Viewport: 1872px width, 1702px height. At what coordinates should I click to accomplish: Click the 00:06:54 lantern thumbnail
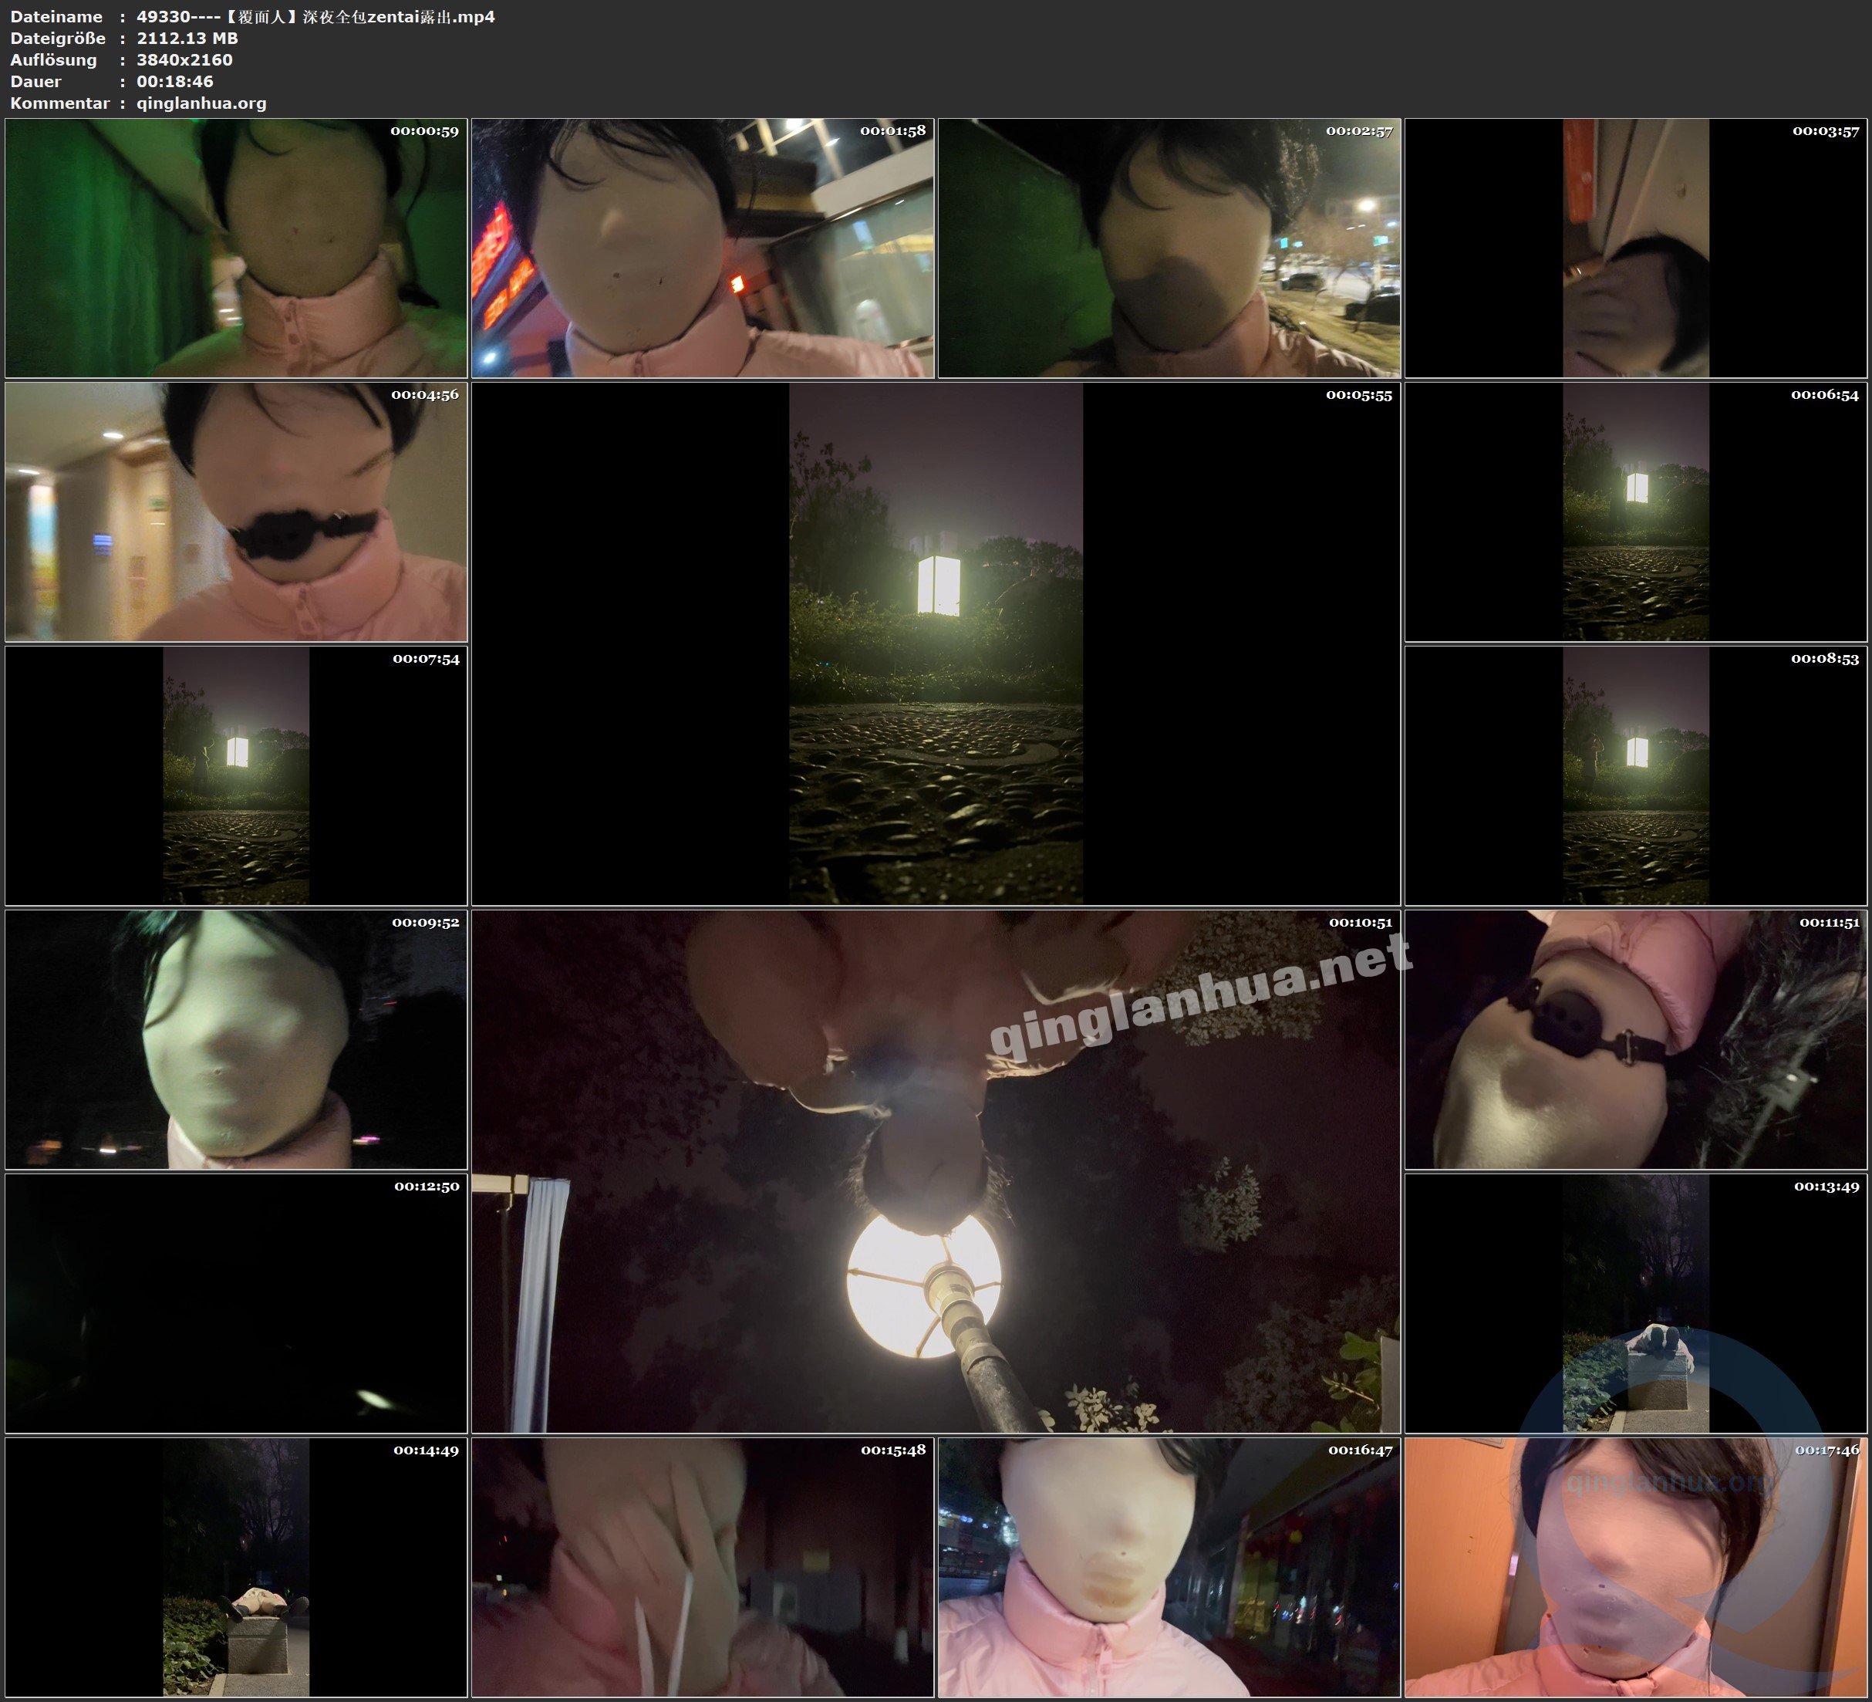click(1635, 512)
